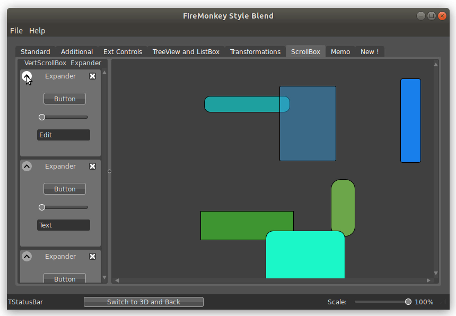Click main scrollbox down arrow
This screenshot has width=456, height=316.
pyautogui.click(x=436, y=273)
